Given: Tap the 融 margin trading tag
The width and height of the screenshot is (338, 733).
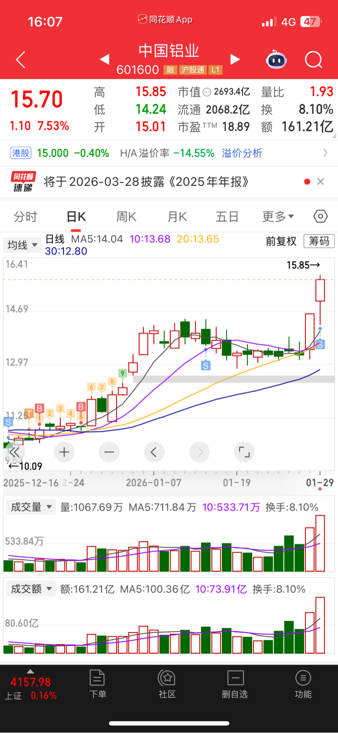Looking at the screenshot, I should pos(170,70).
